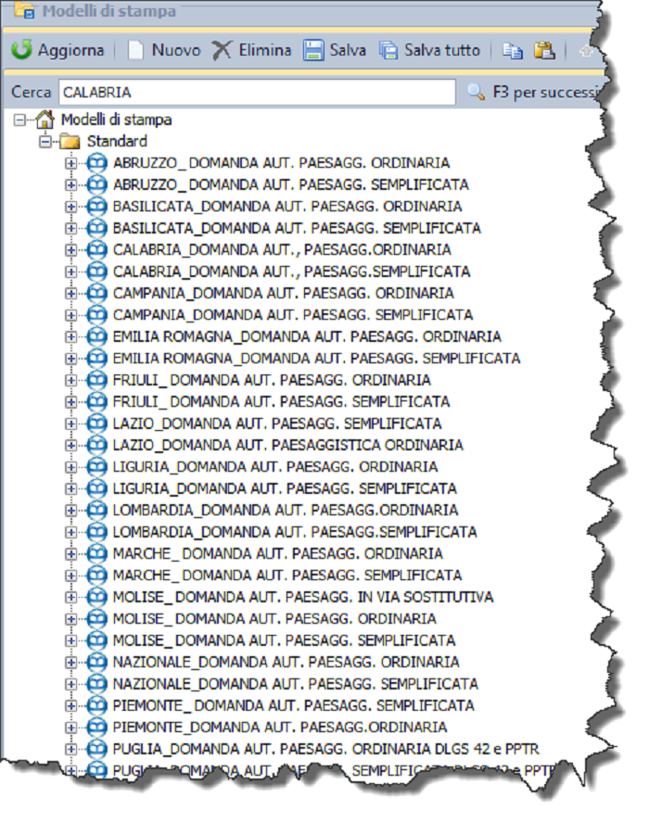Collapse the Modelli di stampa root node
The width and height of the screenshot is (649, 822).
(19, 120)
